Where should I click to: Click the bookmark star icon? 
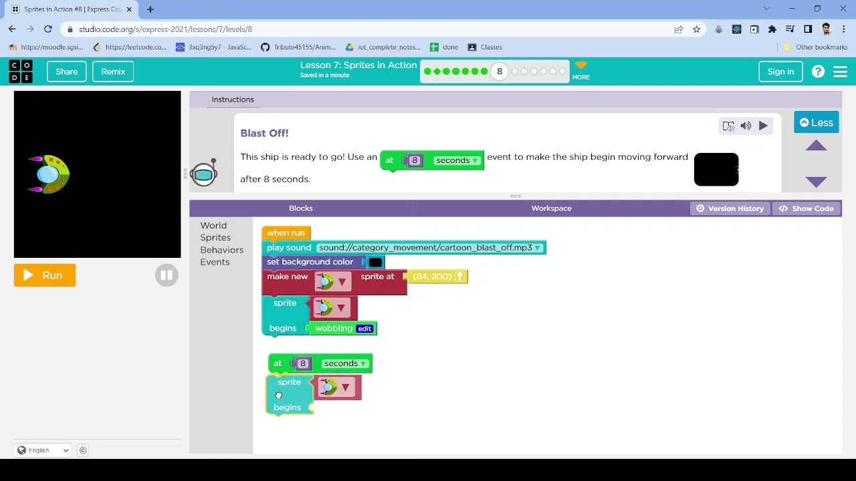tap(696, 29)
